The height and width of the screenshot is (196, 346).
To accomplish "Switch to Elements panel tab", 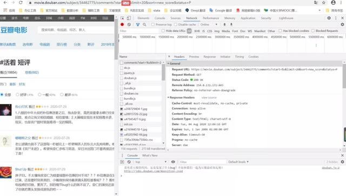I will (143, 18).
